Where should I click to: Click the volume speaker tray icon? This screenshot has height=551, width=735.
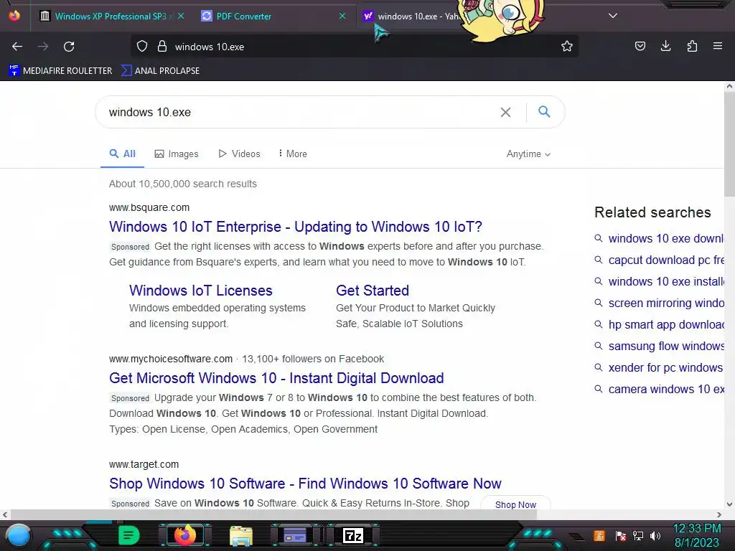tap(655, 536)
